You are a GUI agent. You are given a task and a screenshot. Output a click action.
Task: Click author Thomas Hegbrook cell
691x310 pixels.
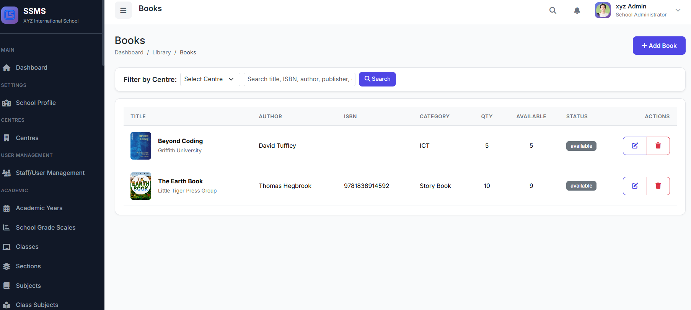pos(285,186)
